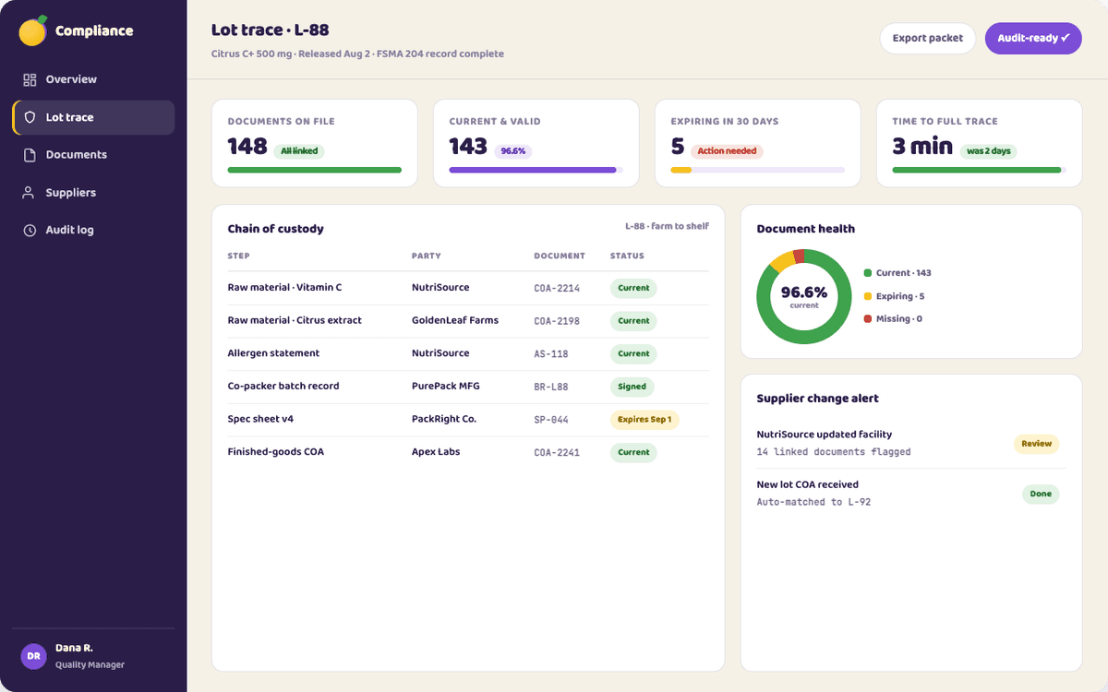
Task: Click the yellow Expiring legend swatch
Action: point(868,296)
